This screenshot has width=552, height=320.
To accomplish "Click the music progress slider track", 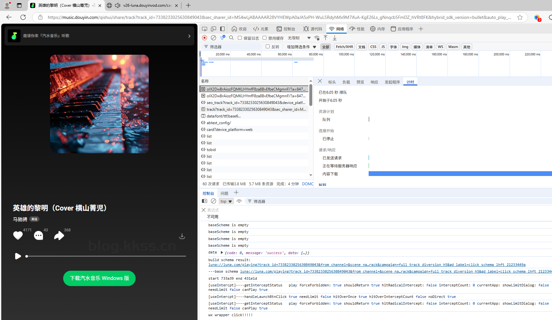I will 106,256.
